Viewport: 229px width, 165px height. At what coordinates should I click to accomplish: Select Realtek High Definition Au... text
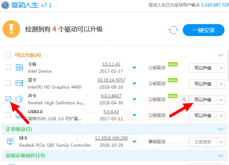[57, 103]
